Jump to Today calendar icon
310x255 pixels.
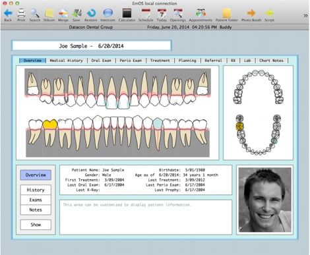point(162,13)
